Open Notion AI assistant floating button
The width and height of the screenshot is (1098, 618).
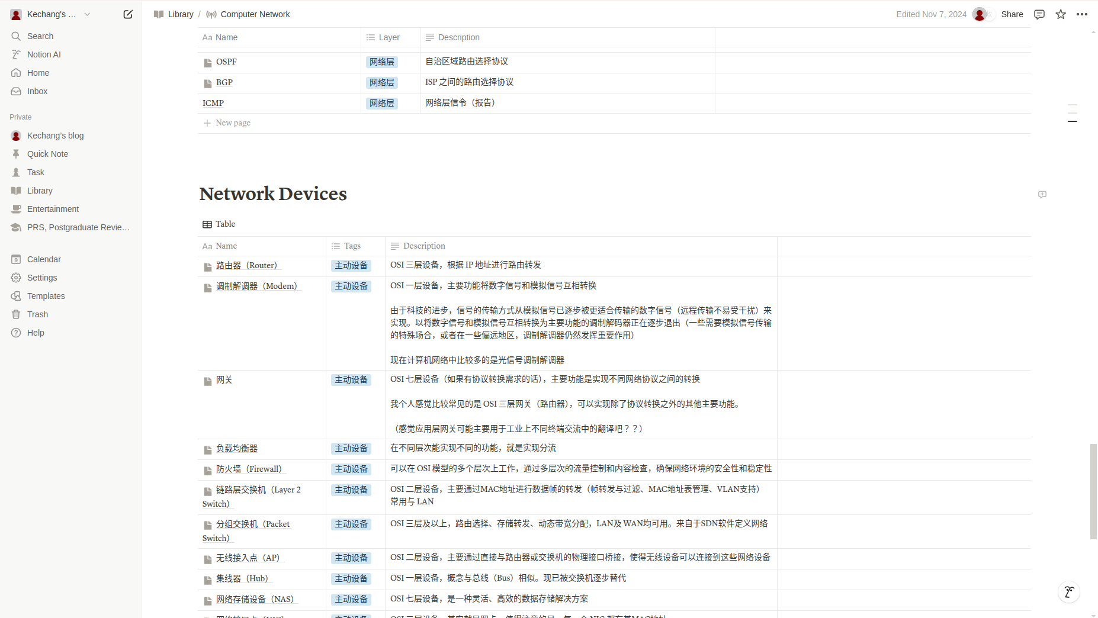[1069, 592]
